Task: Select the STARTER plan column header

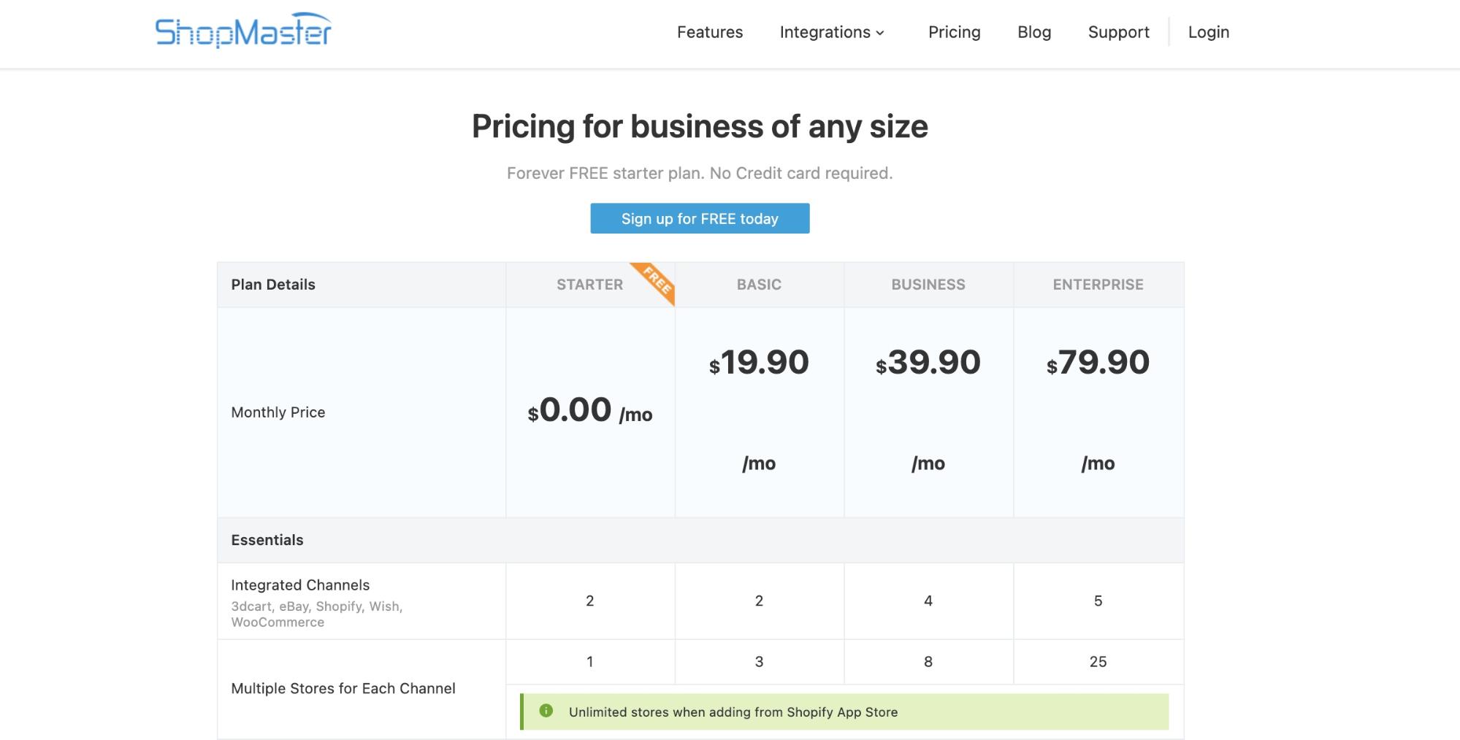Action: [x=589, y=285]
